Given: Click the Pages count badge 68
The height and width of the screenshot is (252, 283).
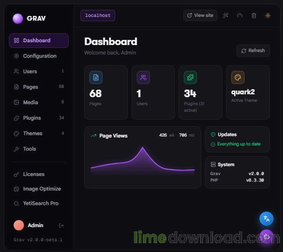Looking at the screenshot, I should (62, 86).
